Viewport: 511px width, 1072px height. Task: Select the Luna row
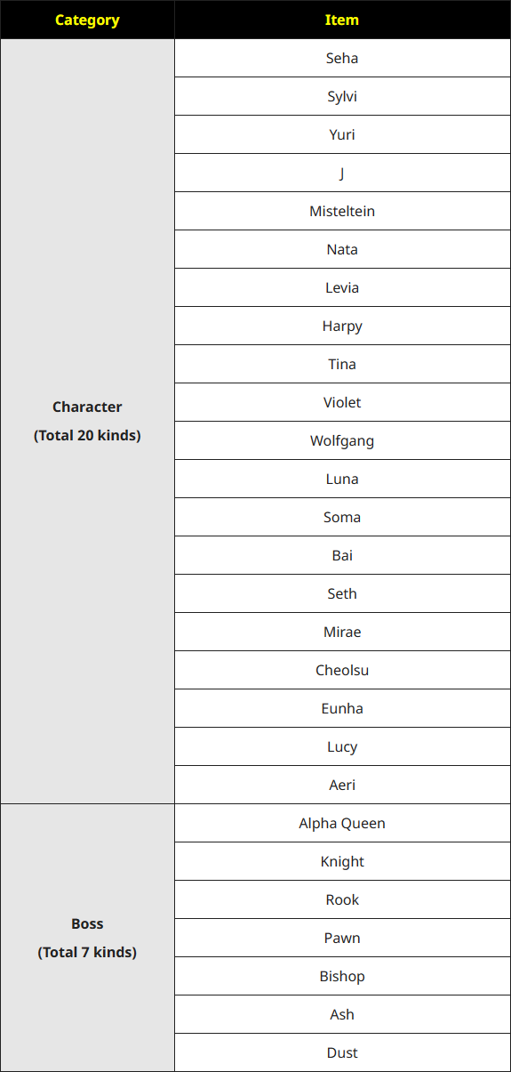[342, 479]
